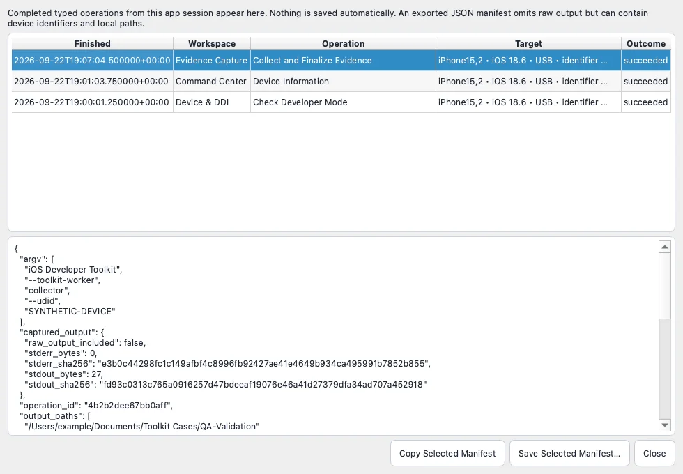
Task: Click timestamp 2026-09-22T19:01:03.750000+00:00
Action: point(91,81)
